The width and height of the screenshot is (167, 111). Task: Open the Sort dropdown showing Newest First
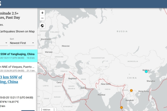pyautogui.click(x=22, y=43)
